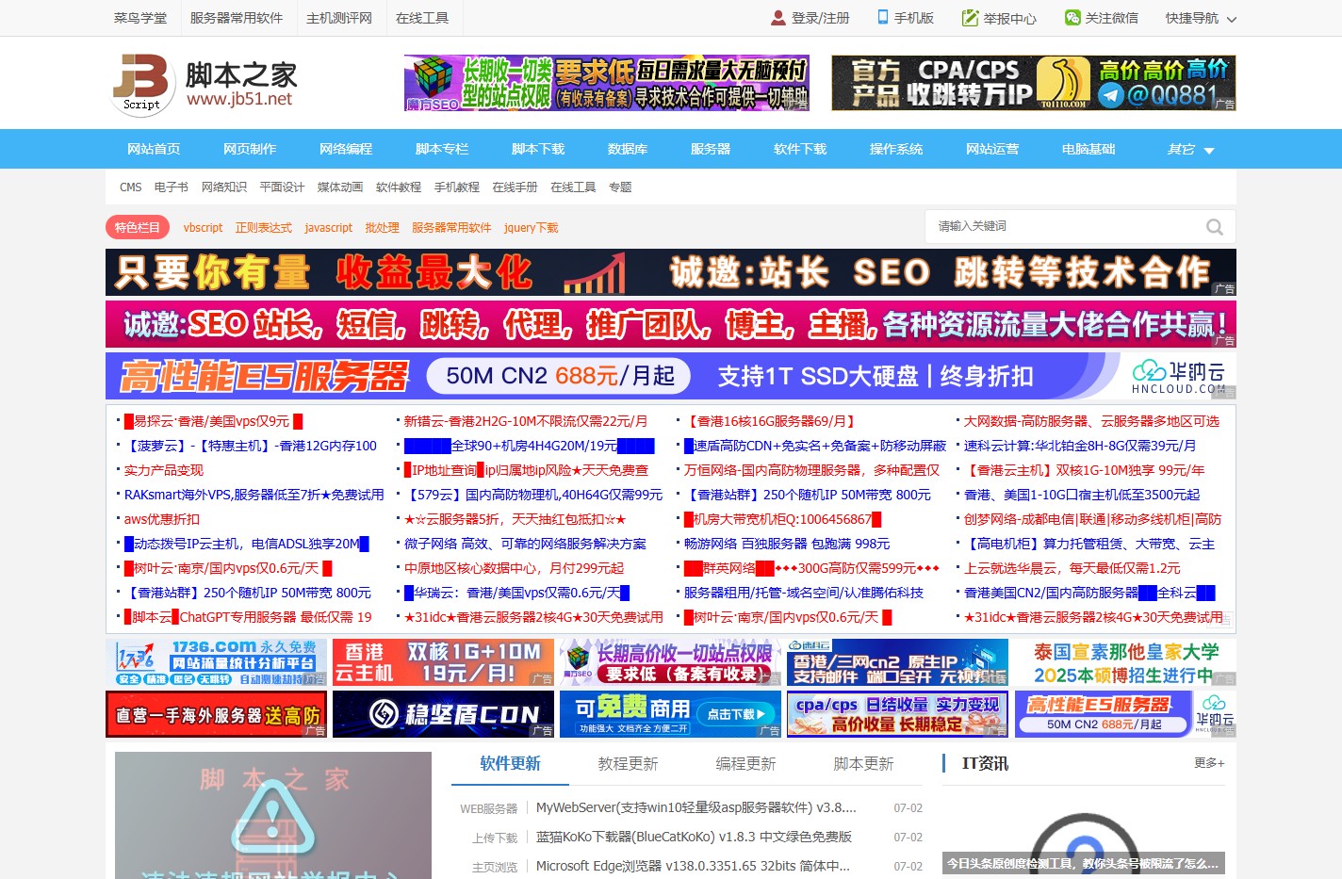The height and width of the screenshot is (879, 1342).
Task: Open 软件下载 navigation item
Action: point(800,149)
